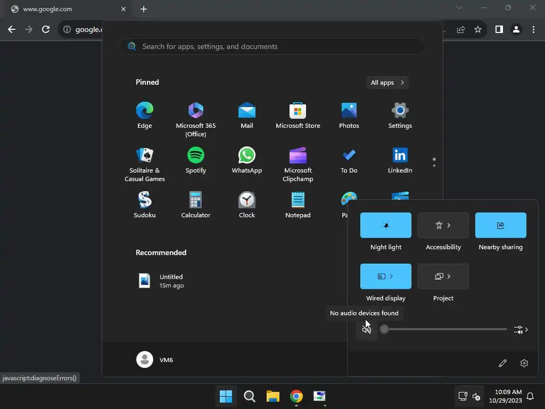
Task: Open the Sudoku game
Action: click(x=145, y=205)
